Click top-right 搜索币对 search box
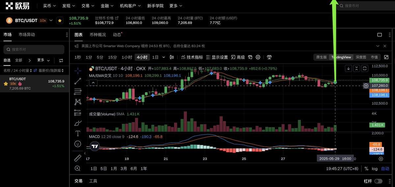 click(366, 6)
